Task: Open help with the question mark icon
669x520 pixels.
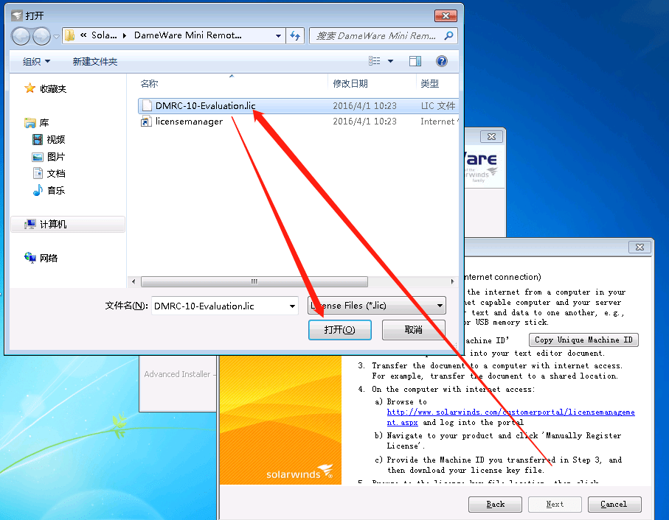Action: coord(442,61)
